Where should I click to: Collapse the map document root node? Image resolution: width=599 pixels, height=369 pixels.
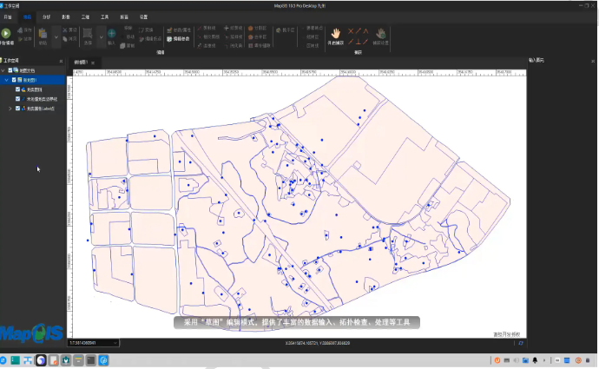pos(3,70)
